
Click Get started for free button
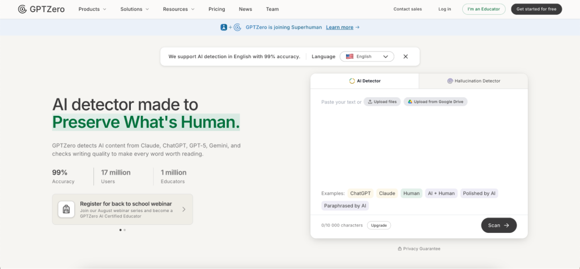click(x=536, y=9)
